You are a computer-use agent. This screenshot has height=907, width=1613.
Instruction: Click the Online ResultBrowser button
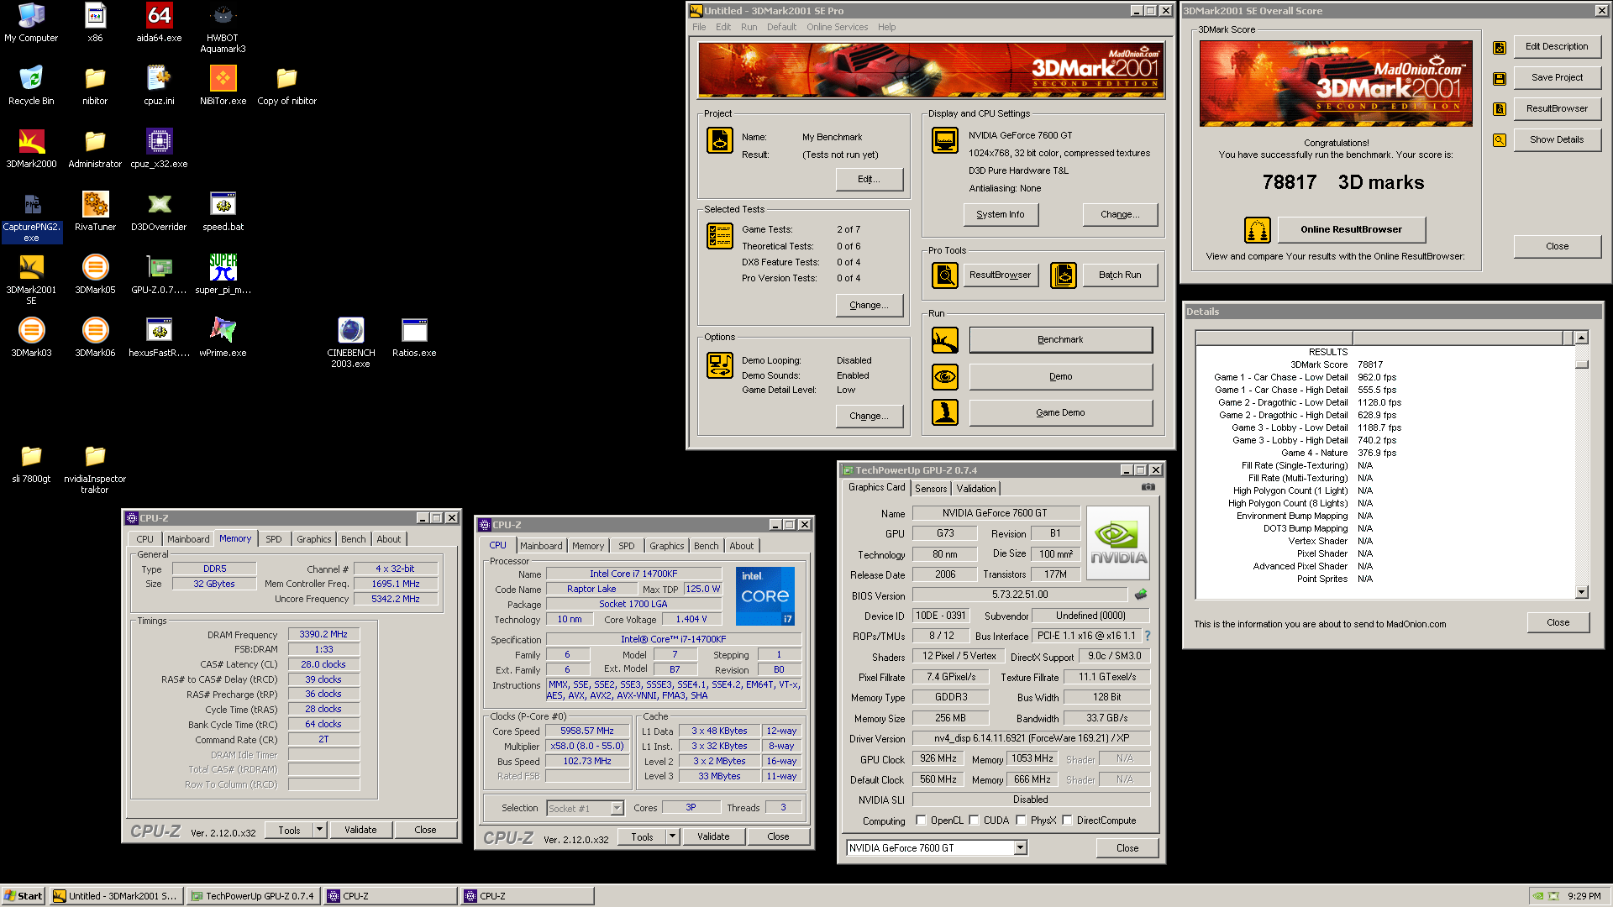(x=1351, y=229)
